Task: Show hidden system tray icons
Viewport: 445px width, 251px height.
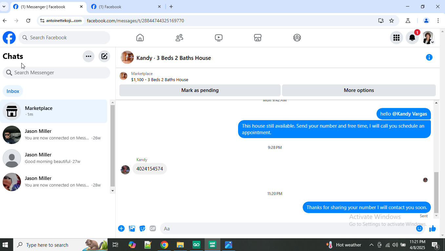Action: tap(371, 245)
